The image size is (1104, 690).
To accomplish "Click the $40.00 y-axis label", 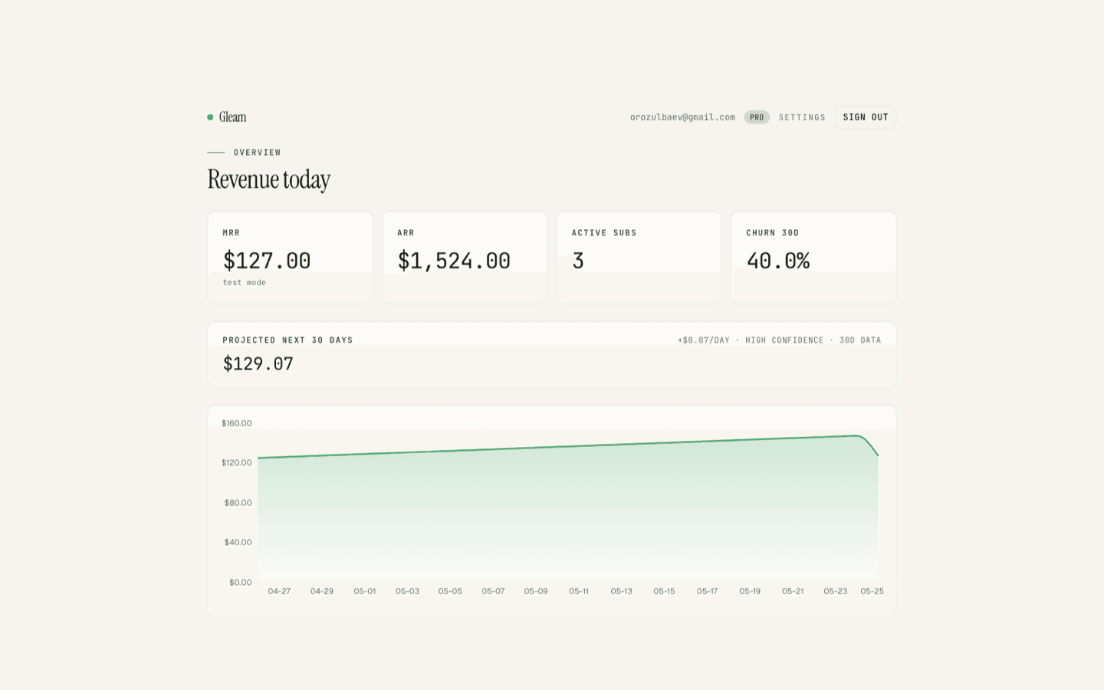I will click(x=238, y=543).
